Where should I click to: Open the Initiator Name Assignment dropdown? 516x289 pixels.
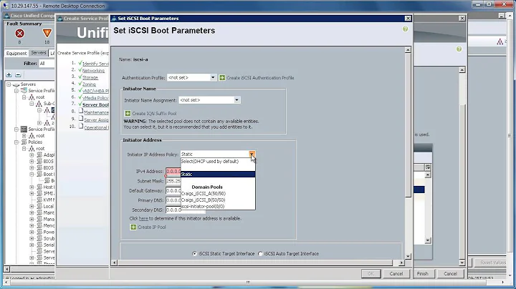coord(236,100)
